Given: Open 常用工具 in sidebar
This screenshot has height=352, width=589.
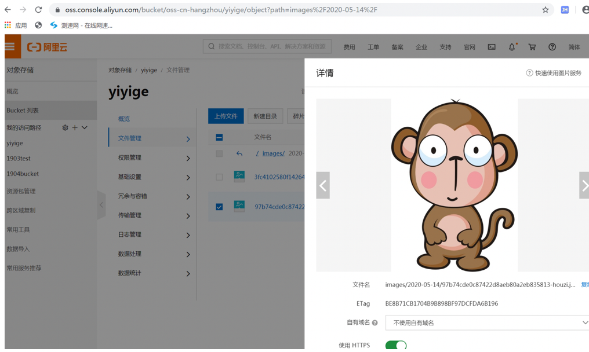Looking at the screenshot, I should pyautogui.click(x=18, y=229).
